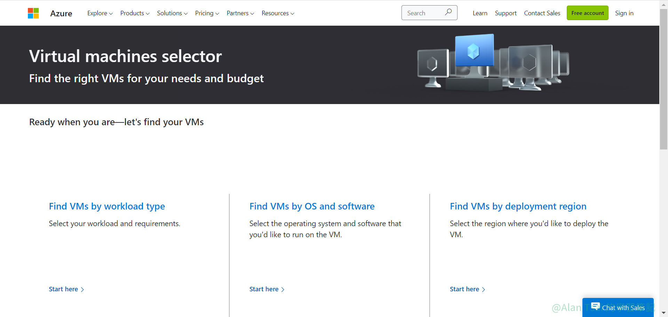Click the Chat with Sales bubble icon
668x317 pixels.
(x=595, y=306)
